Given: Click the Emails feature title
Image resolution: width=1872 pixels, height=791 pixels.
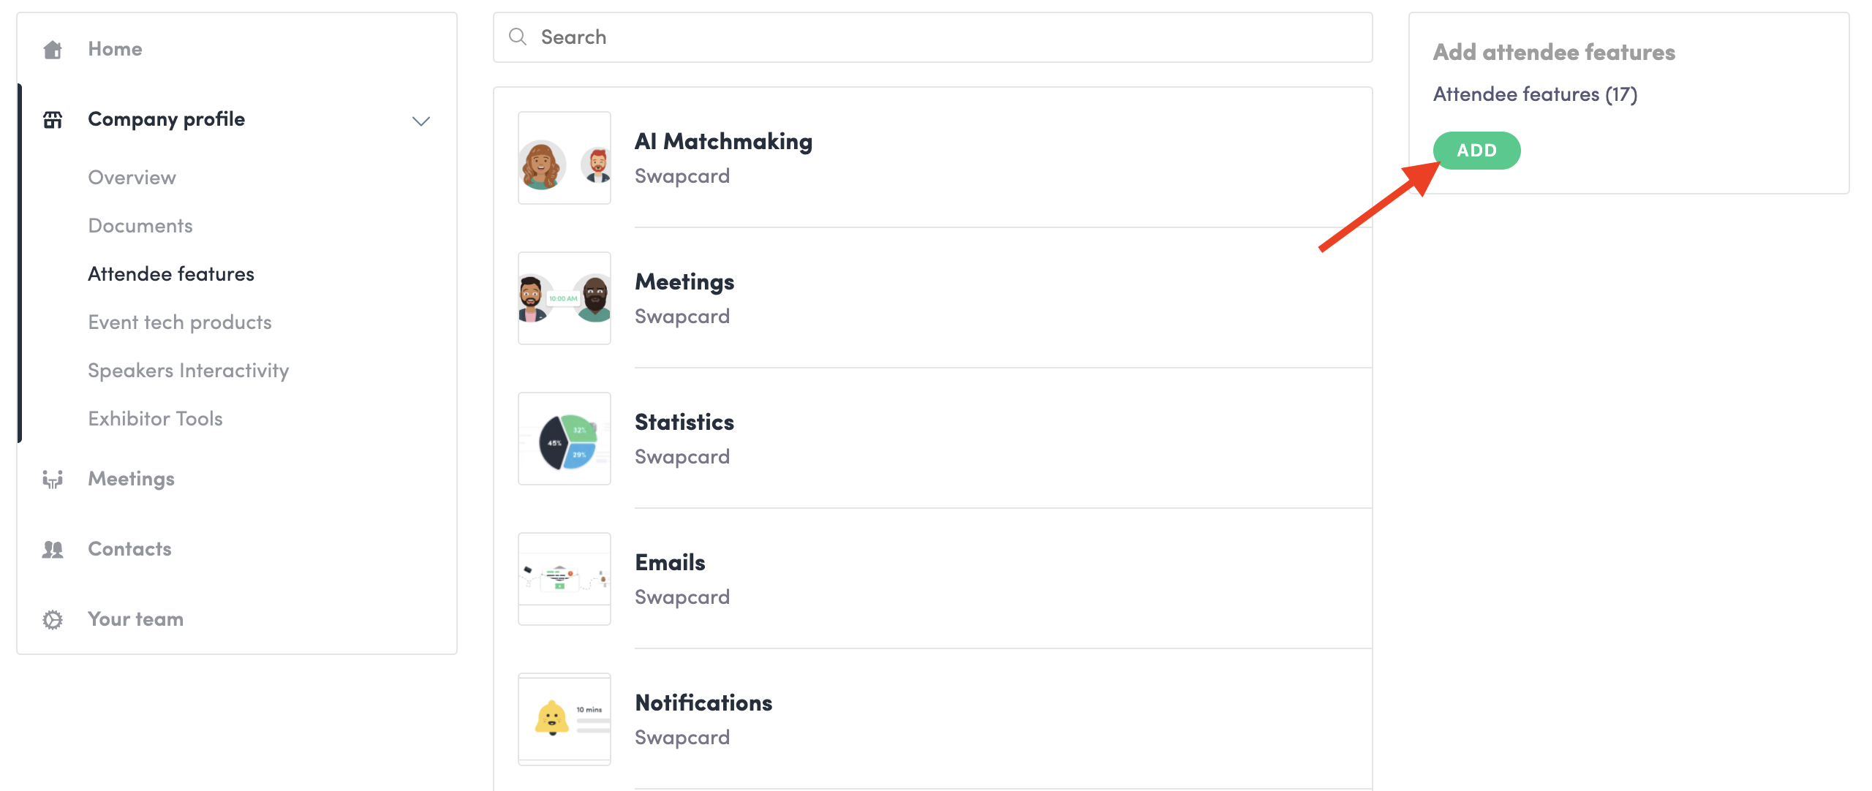Looking at the screenshot, I should tap(670, 563).
